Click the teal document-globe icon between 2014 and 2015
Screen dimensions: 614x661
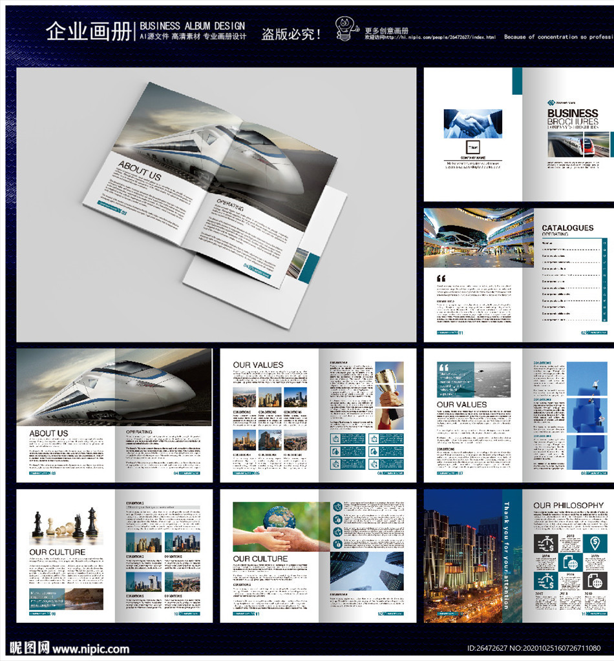570,562
